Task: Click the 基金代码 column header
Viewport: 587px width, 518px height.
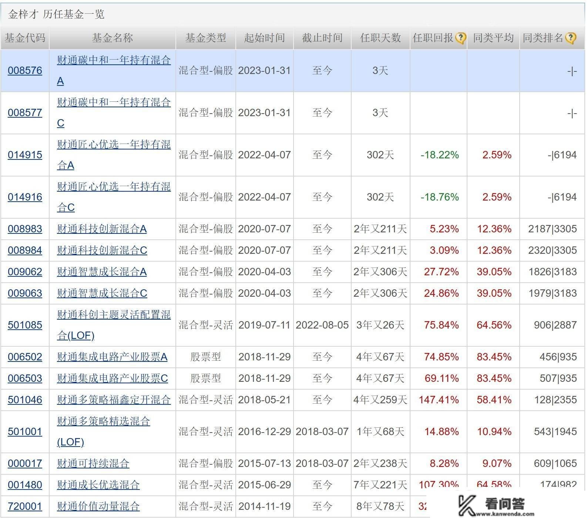Action: click(25, 38)
